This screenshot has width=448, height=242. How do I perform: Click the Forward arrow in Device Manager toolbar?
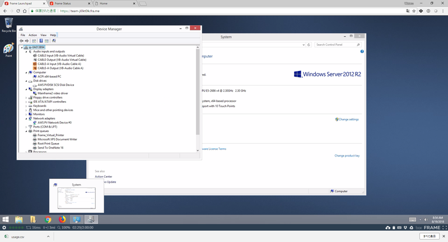tap(27, 41)
